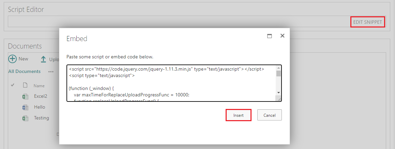The height and width of the screenshot is (149, 395).
Task: Click the maxTimeForReplaceUploadProgressFunc code line
Action: 132,95
